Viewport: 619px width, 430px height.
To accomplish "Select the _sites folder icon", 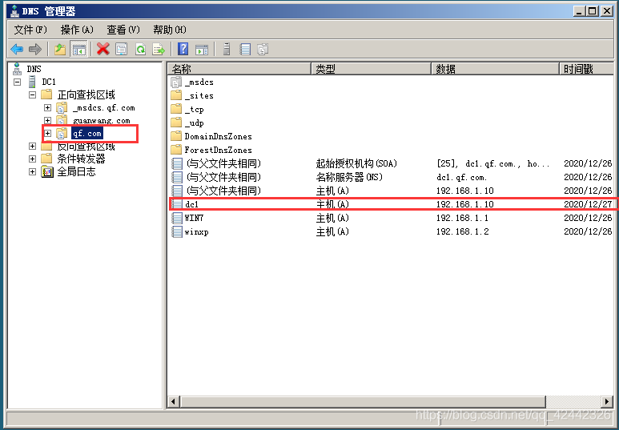I will coord(176,95).
